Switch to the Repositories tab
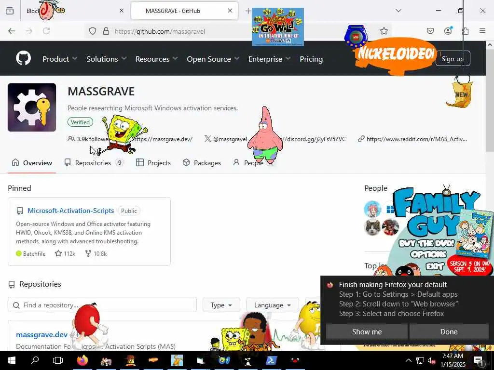Viewport: 494px width, 370px height. point(94,163)
